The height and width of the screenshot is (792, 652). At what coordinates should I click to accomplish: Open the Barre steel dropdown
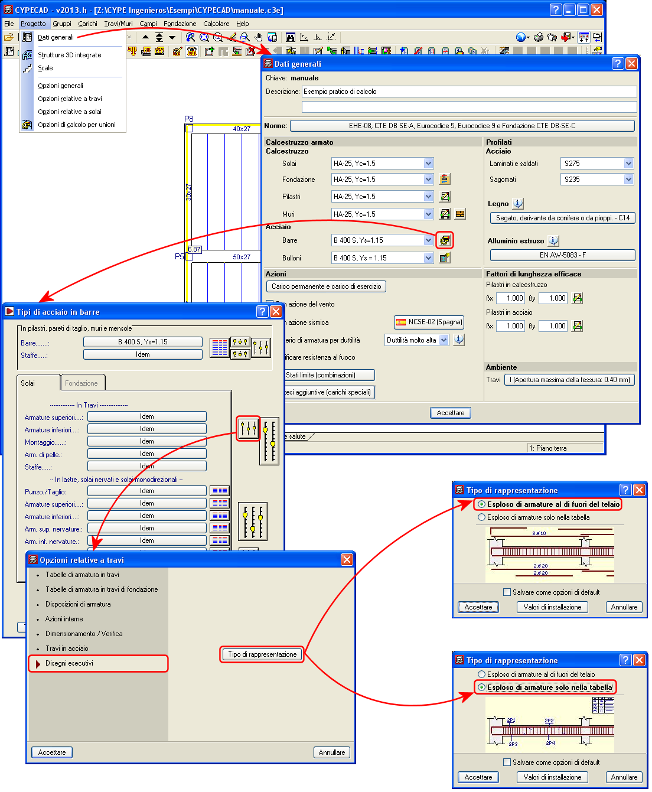pyautogui.click(x=429, y=240)
